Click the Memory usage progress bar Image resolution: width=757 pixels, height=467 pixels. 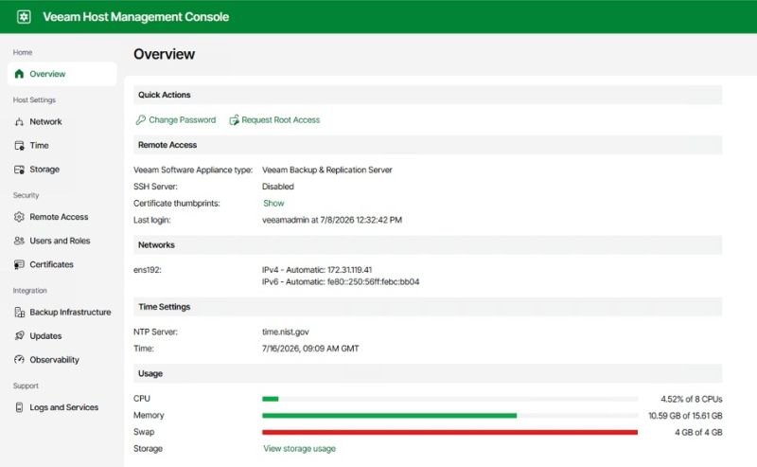coord(449,416)
